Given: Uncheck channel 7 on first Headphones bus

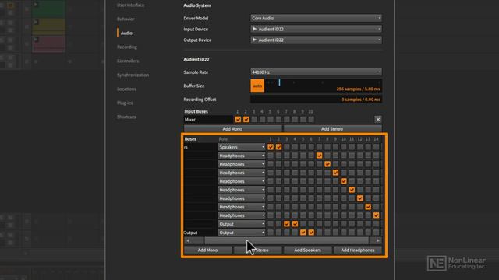Looking at the screenshot, I should click(x=319, y=156).
